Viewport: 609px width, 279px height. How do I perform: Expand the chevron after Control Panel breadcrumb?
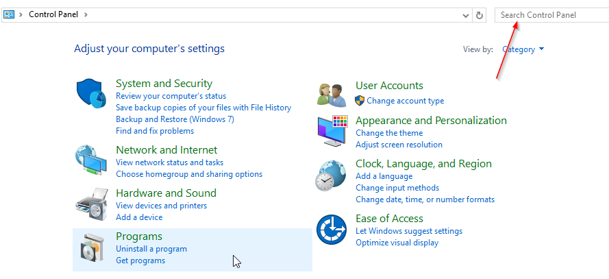(86, 15)
